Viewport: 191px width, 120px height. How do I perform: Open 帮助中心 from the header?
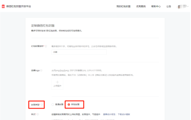(x=156, y=6)
